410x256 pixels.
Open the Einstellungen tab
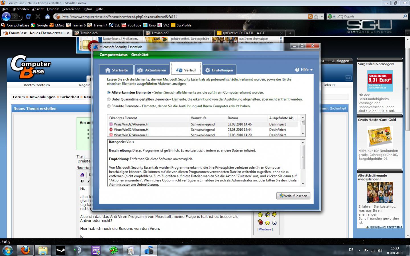[x=219, y=70]
